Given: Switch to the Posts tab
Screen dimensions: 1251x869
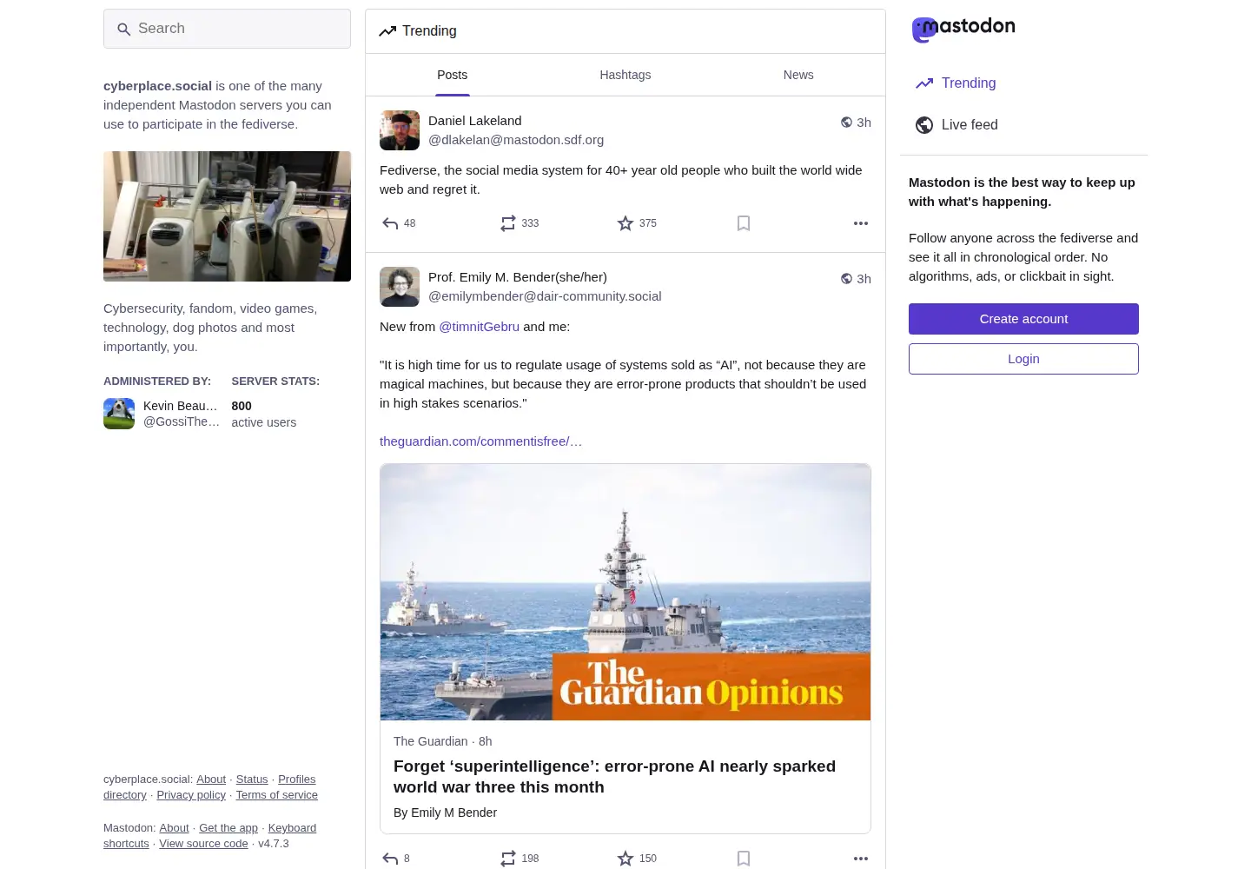Looking at the screenshot, I should click(453, 75).
